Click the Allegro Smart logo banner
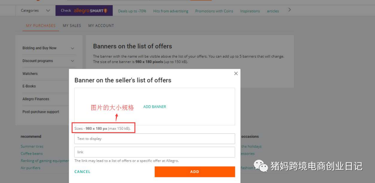This screenshot has width=375, height=183. tap(84, 11)
